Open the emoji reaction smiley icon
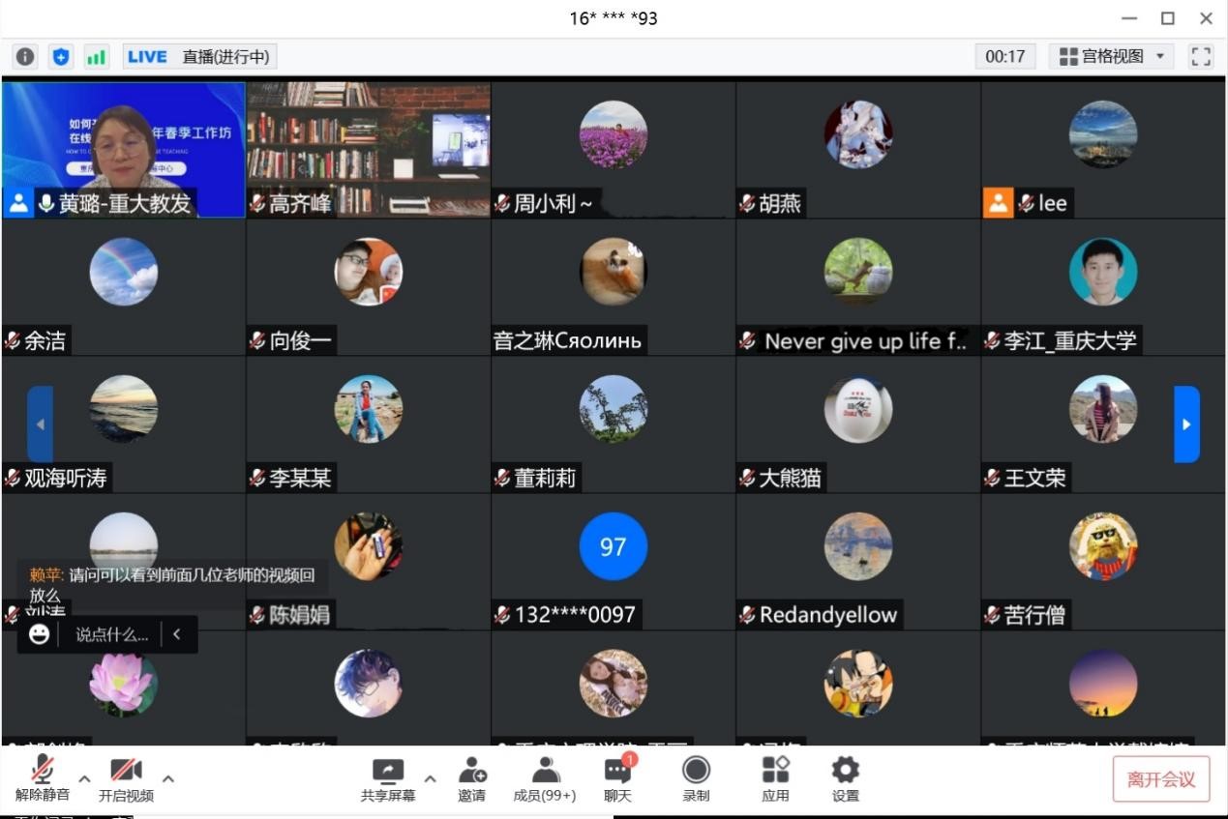This screenshot has width=1228, height=819. 39,634
